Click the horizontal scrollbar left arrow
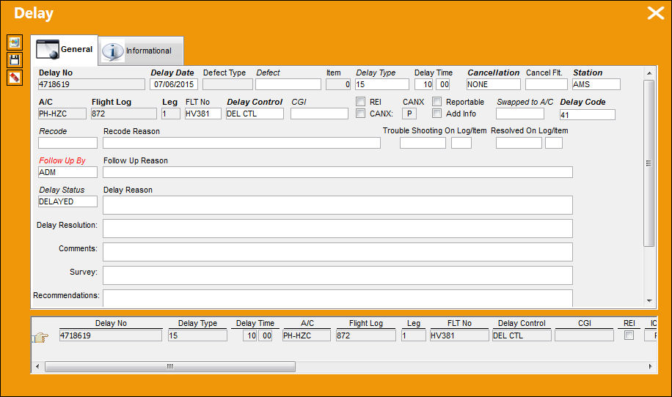Viewport: 672px width, 397px height. click(37, 366)
